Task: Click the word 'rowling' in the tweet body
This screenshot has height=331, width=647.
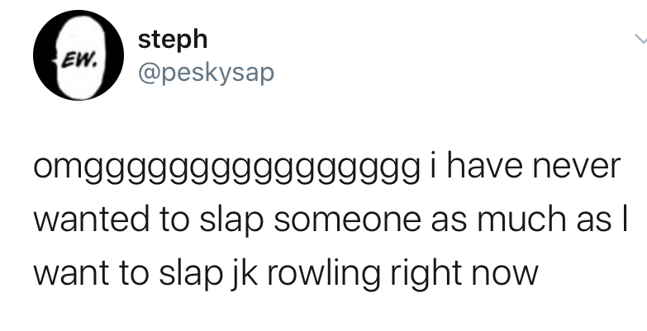Action: point(324,274)
